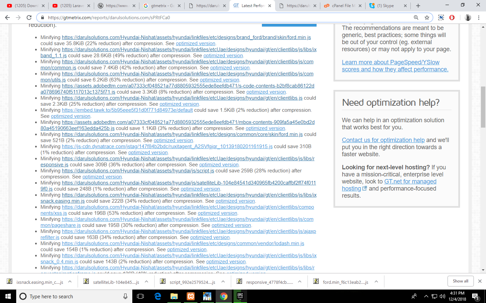Image resolution: width=486 pixels, height=303 pixels.
Task: Open the red O extension icon
Action: point(452,18)
